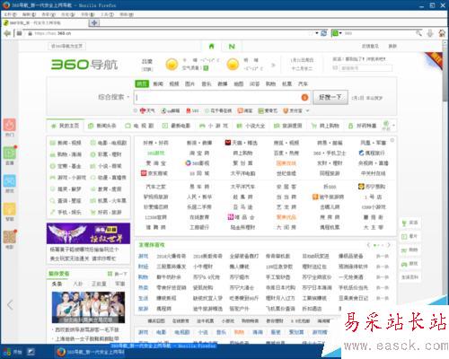Open the 文件 File menu
The image size is (449, 359).
[x=10, y=14]
